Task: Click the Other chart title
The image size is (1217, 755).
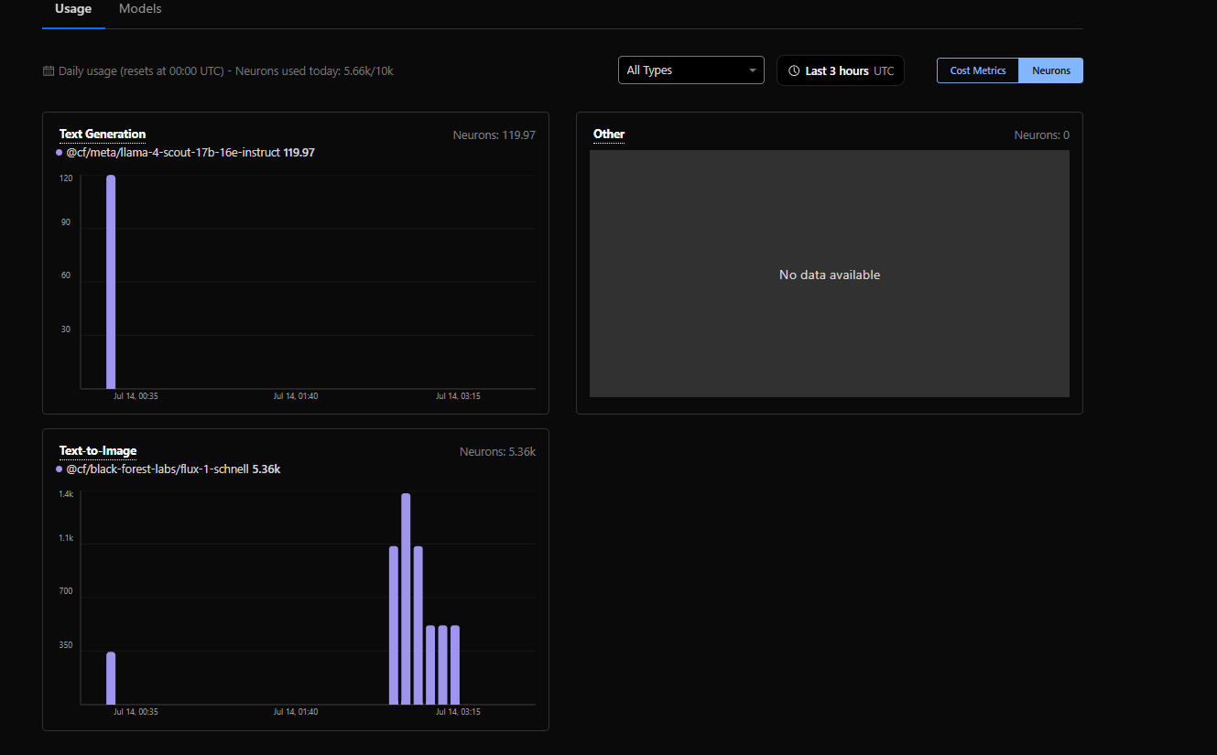Action: point(609,135)
